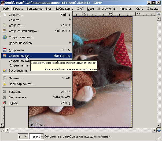Click the Просмотр печати icon

(5, 84)
